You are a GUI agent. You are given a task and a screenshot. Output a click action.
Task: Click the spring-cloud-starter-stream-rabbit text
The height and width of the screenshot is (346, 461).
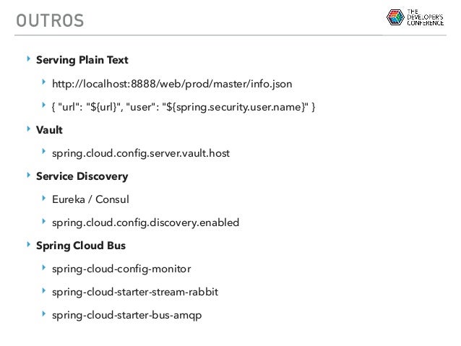pos(135,293)
